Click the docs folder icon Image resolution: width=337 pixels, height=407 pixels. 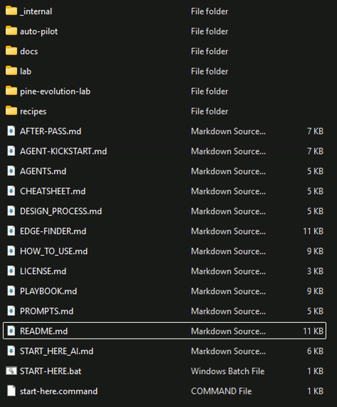tap(11, 51)
